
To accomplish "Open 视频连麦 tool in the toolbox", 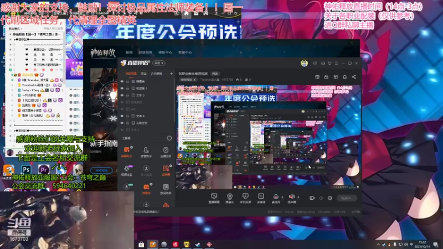I will pyautogui.click(x=127, y=170).
